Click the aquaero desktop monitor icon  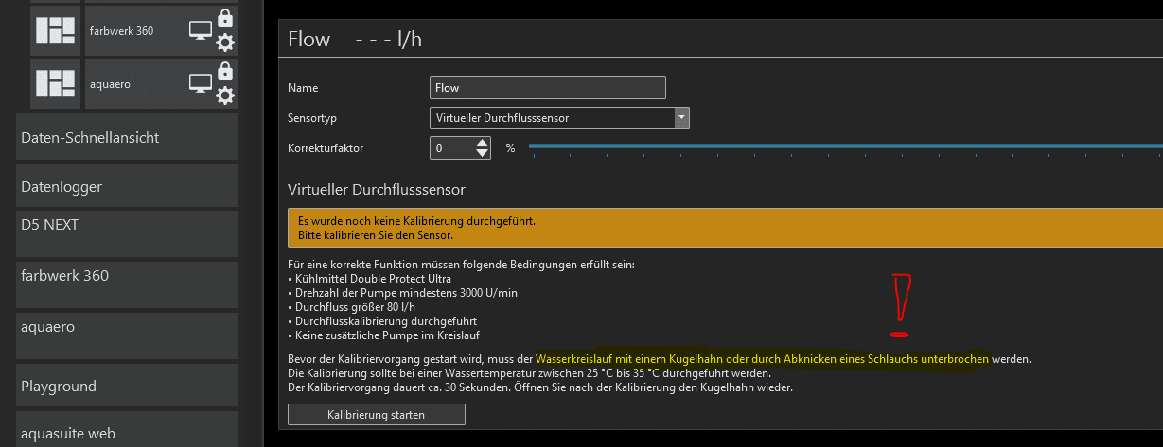[x=200, y=83]
